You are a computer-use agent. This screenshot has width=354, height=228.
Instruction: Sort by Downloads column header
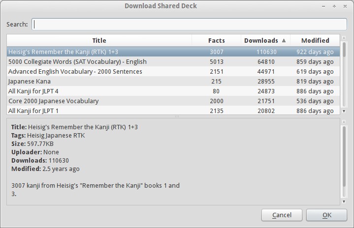click(x=265, y=40)
